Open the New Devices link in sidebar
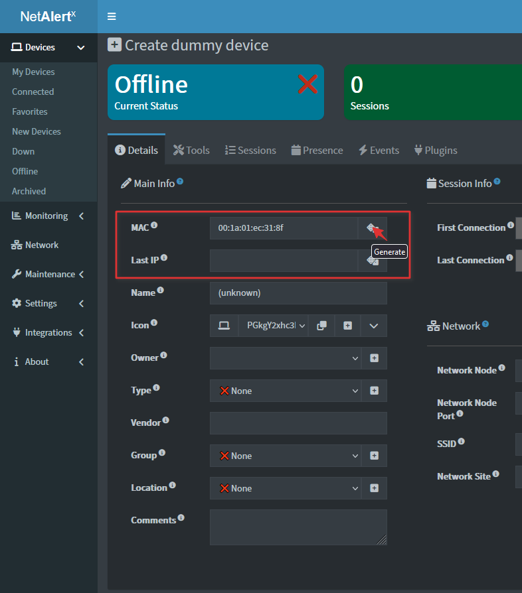 point(36,131)
